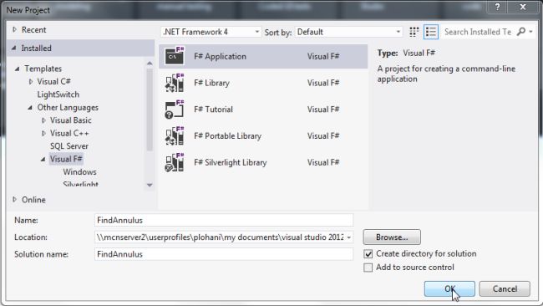
Task: Expand the Visual C# tree node
Action: coord(31,82)
